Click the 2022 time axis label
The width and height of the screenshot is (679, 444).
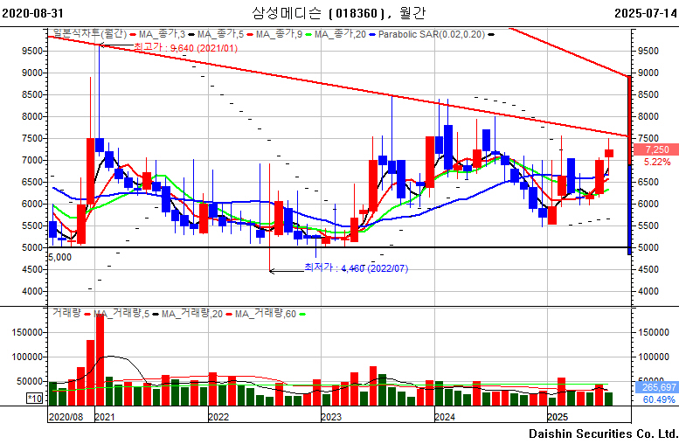[x=218, y=417]
